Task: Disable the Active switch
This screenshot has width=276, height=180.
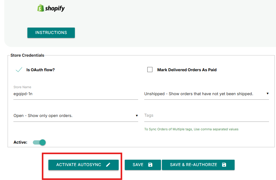Action: point(39,142)
